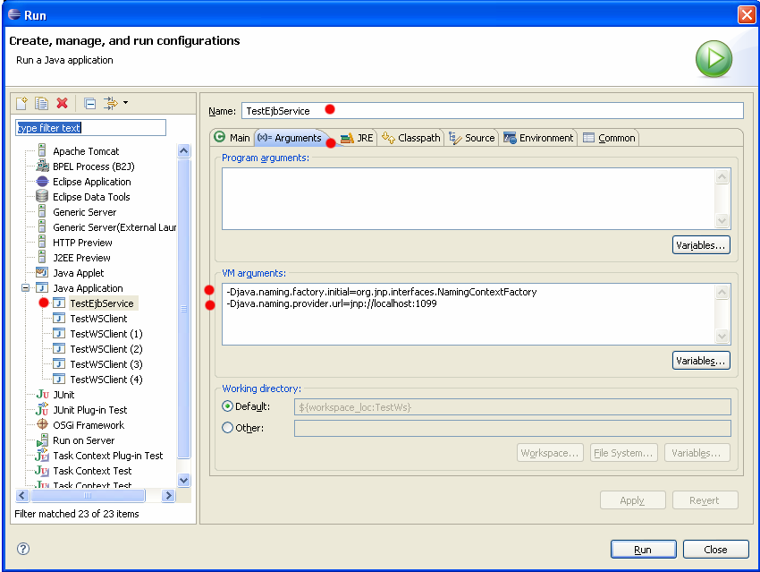The width and height of the screenshot is (760, 572).
Task: Delete selected launch configuration
Action: 62,103
